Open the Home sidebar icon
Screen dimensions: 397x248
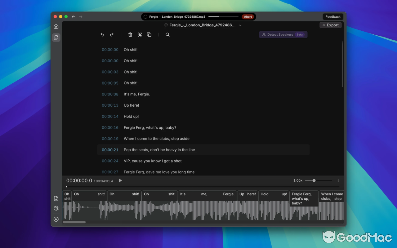tap(56, 26)
